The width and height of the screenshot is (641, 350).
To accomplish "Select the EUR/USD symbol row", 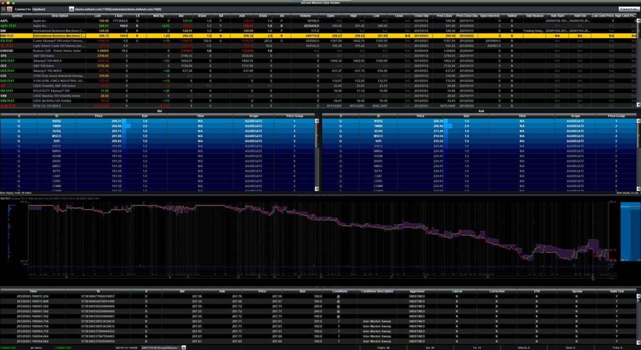I will click(318, 51).
